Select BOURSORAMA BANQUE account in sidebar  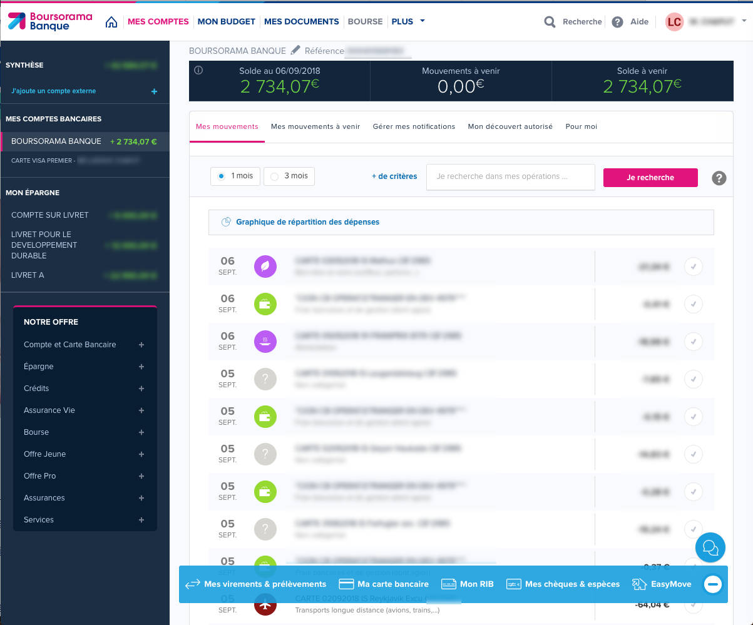click(85, 141)
